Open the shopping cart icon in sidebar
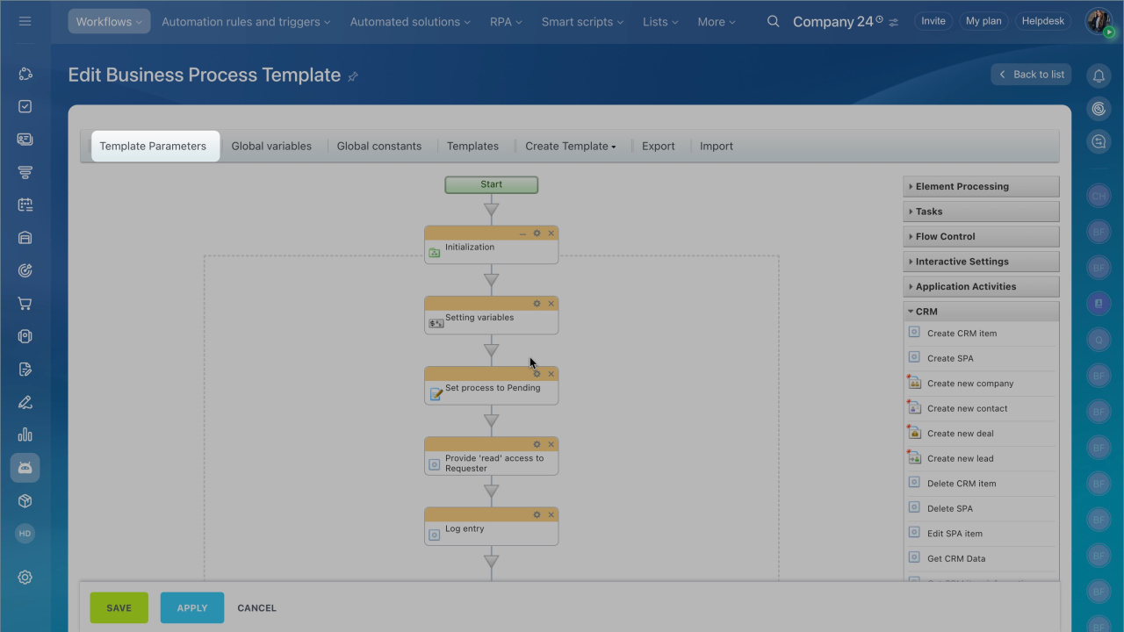This screenshot has height=632, width=1124. pyautogui.click(x=25, y=304)
